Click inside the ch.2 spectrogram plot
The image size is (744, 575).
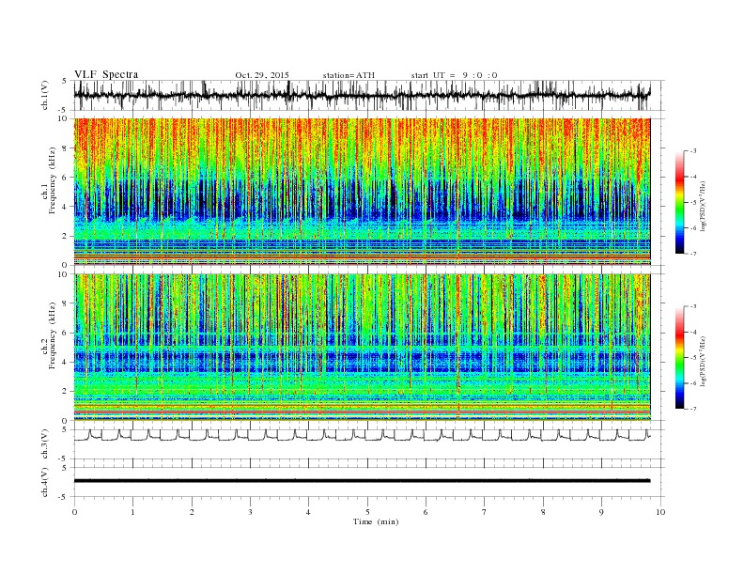click(x=362, y=348)
